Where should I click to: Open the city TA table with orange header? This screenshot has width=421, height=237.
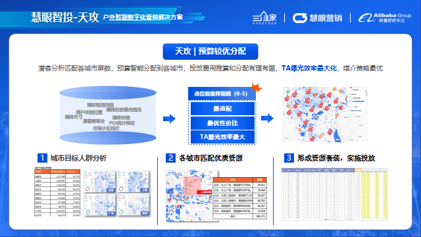click(57, 192)
